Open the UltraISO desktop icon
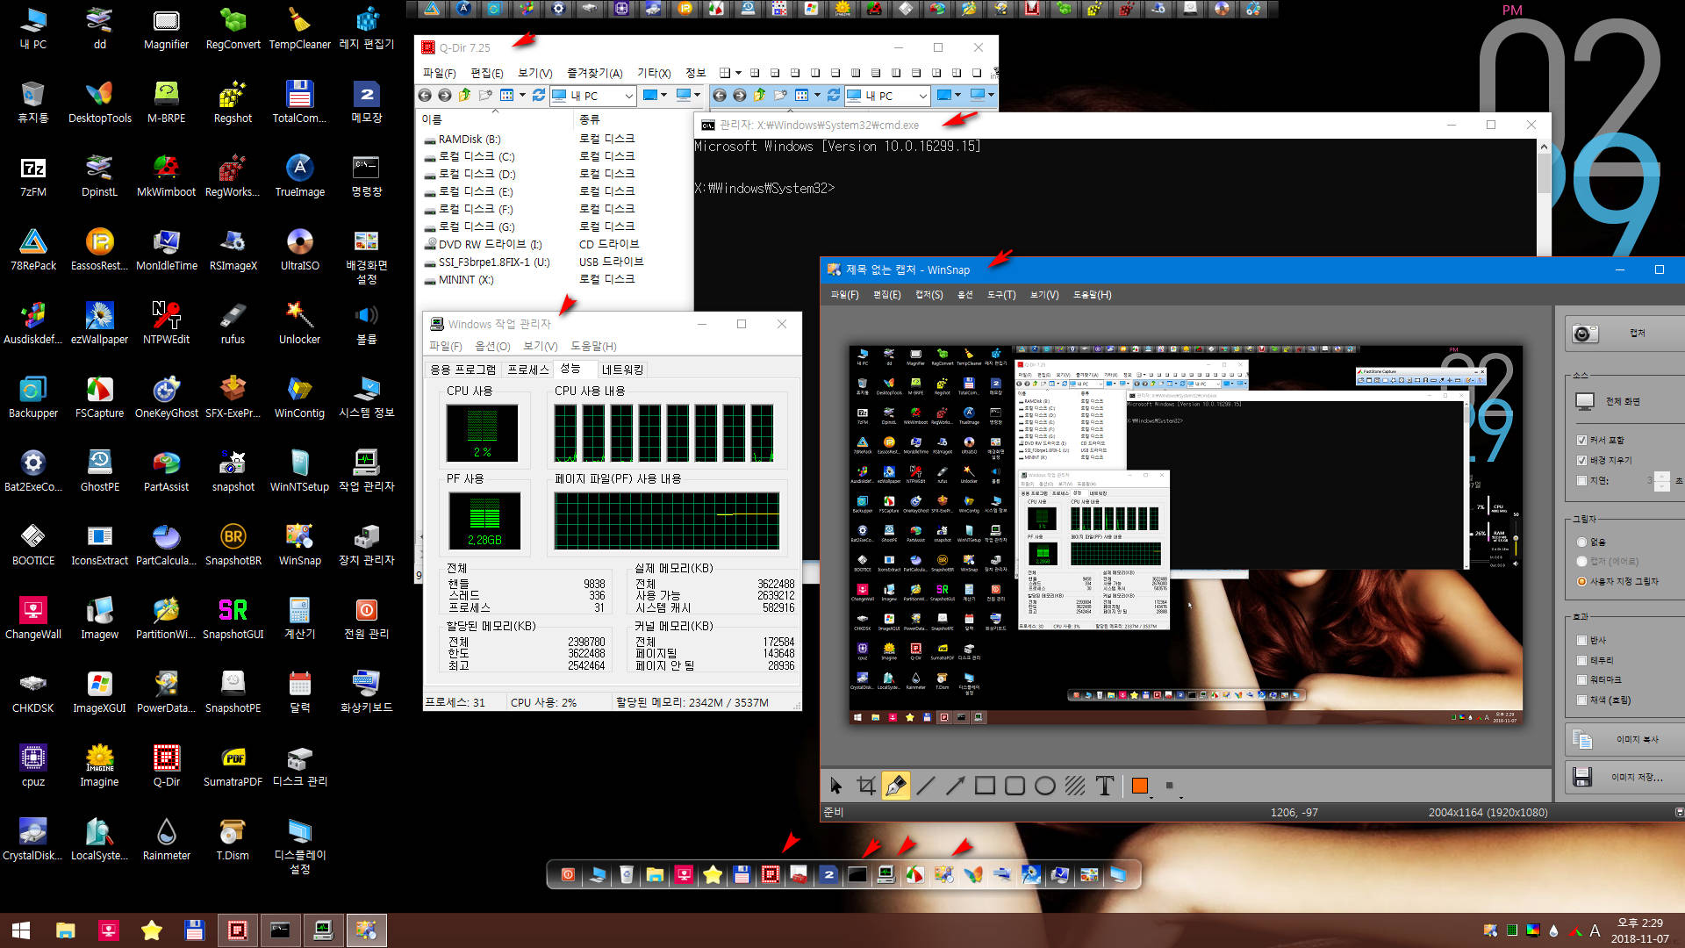This screenshot has height=948, width=1685. pyautogui.click(x=299, y=249)
